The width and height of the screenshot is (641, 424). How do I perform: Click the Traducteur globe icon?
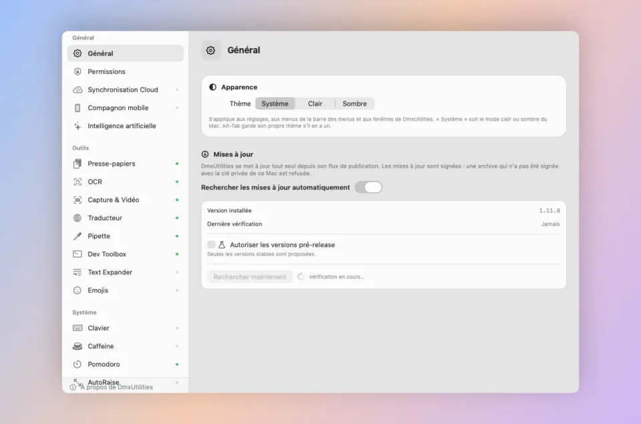coord(77,218)
